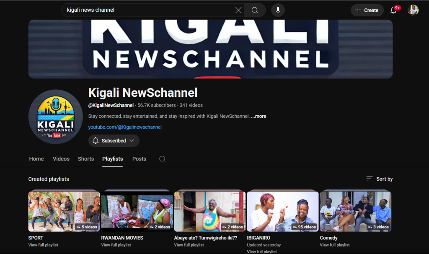Click the Kigali NewsChannel banner image

[210, 49]
